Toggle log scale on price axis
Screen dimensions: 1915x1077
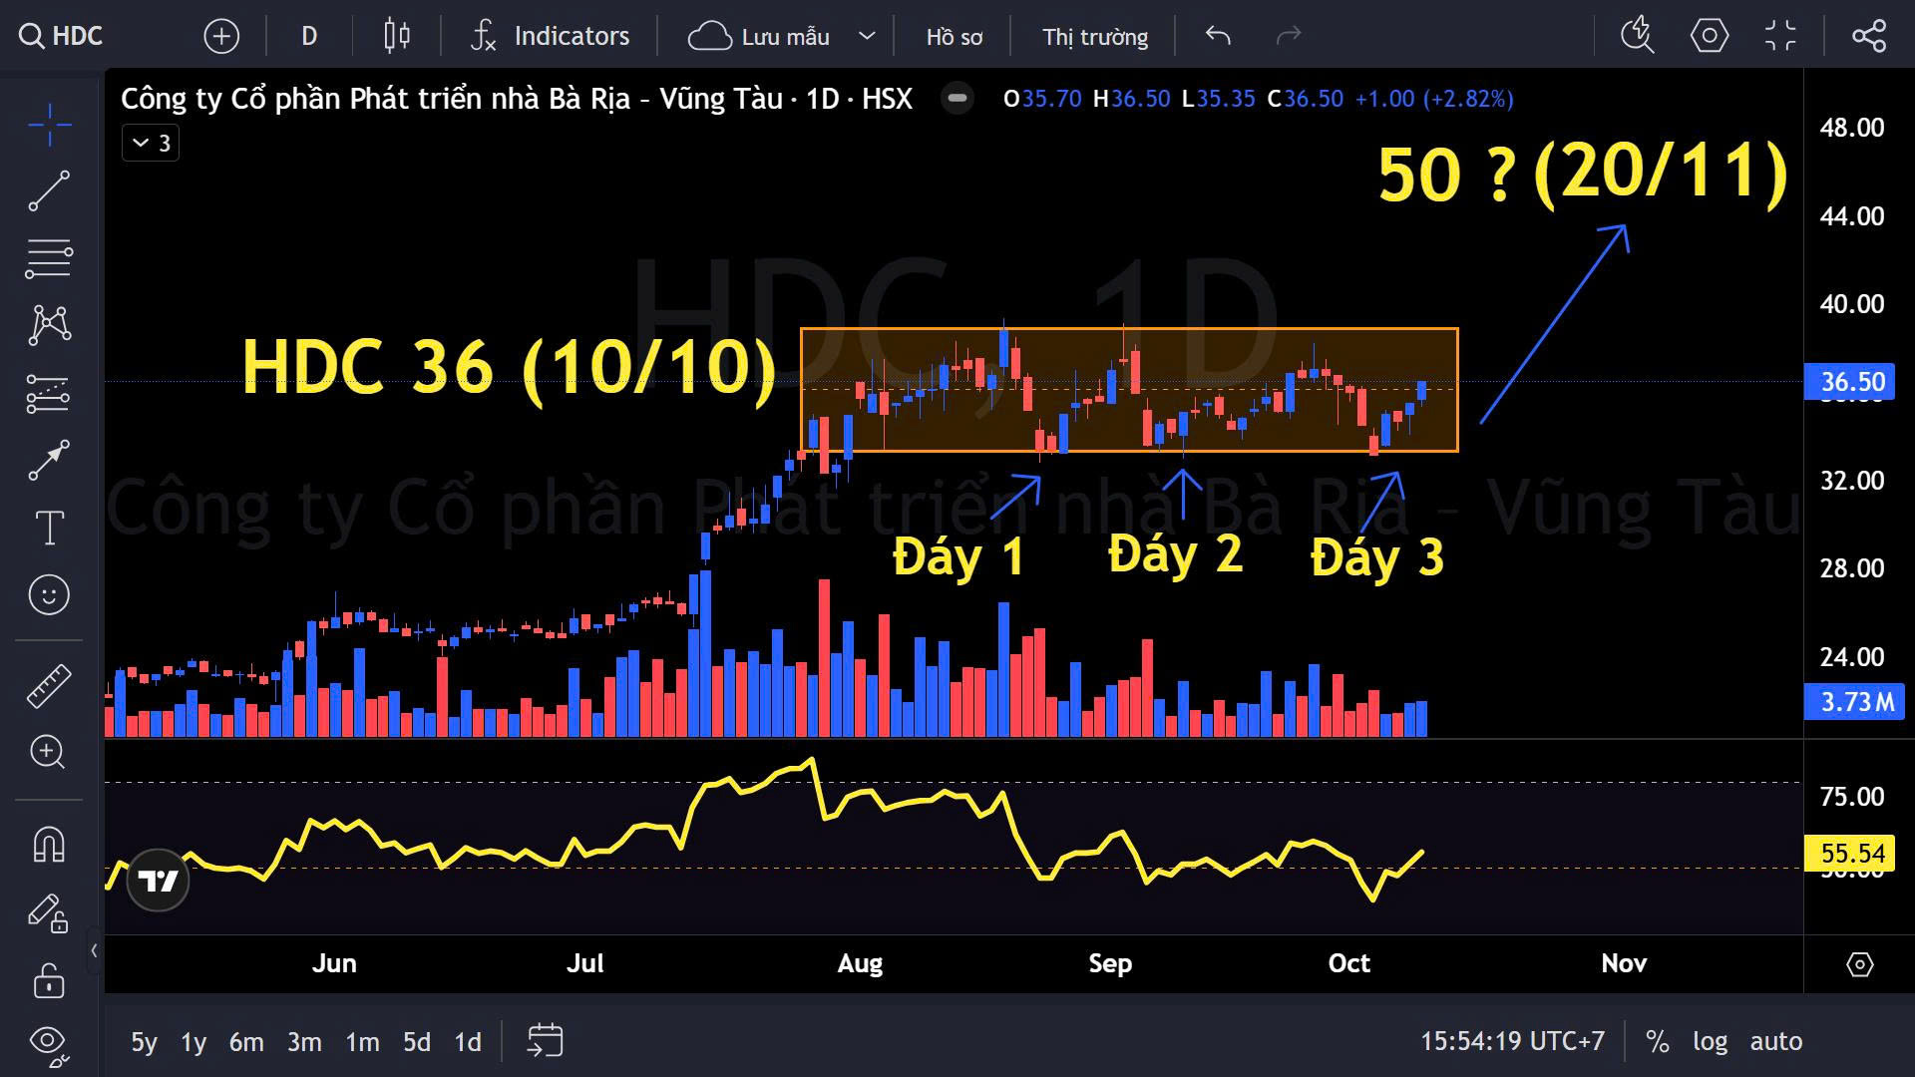pyautogui.click(x=1710, y=1042)
